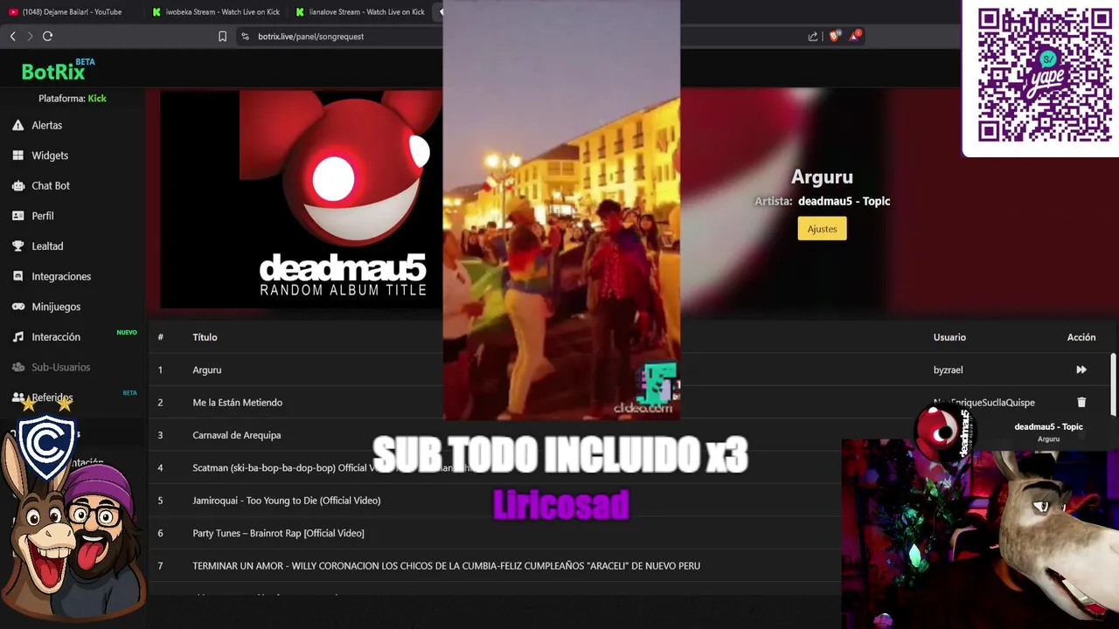Skip Arguru with the fast-forward icon
The width and height of the screenshot is (1119, 629).
[1081, 370]
